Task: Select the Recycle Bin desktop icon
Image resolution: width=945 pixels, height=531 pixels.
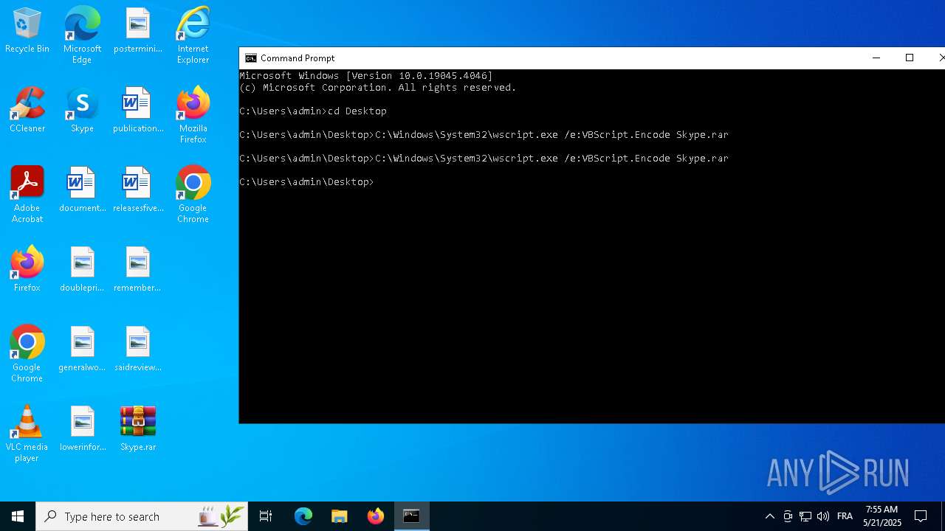Action: coord(27,31)
